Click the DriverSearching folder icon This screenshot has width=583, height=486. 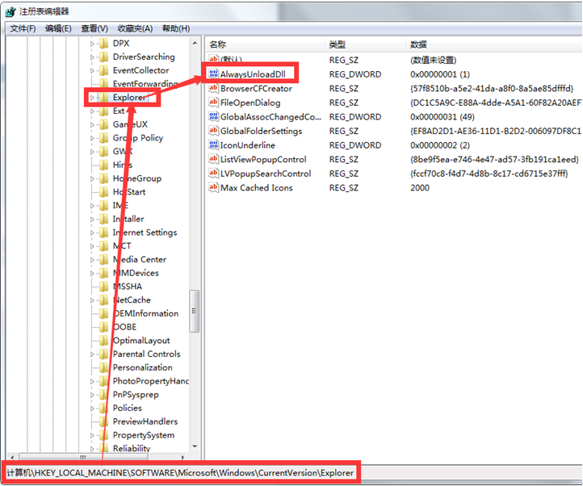pos(103,57)
